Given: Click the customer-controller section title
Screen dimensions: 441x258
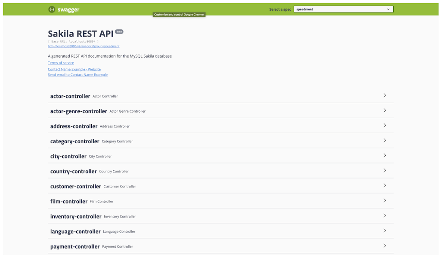Looking at the screenshot, I should click(x=76, y=187).
